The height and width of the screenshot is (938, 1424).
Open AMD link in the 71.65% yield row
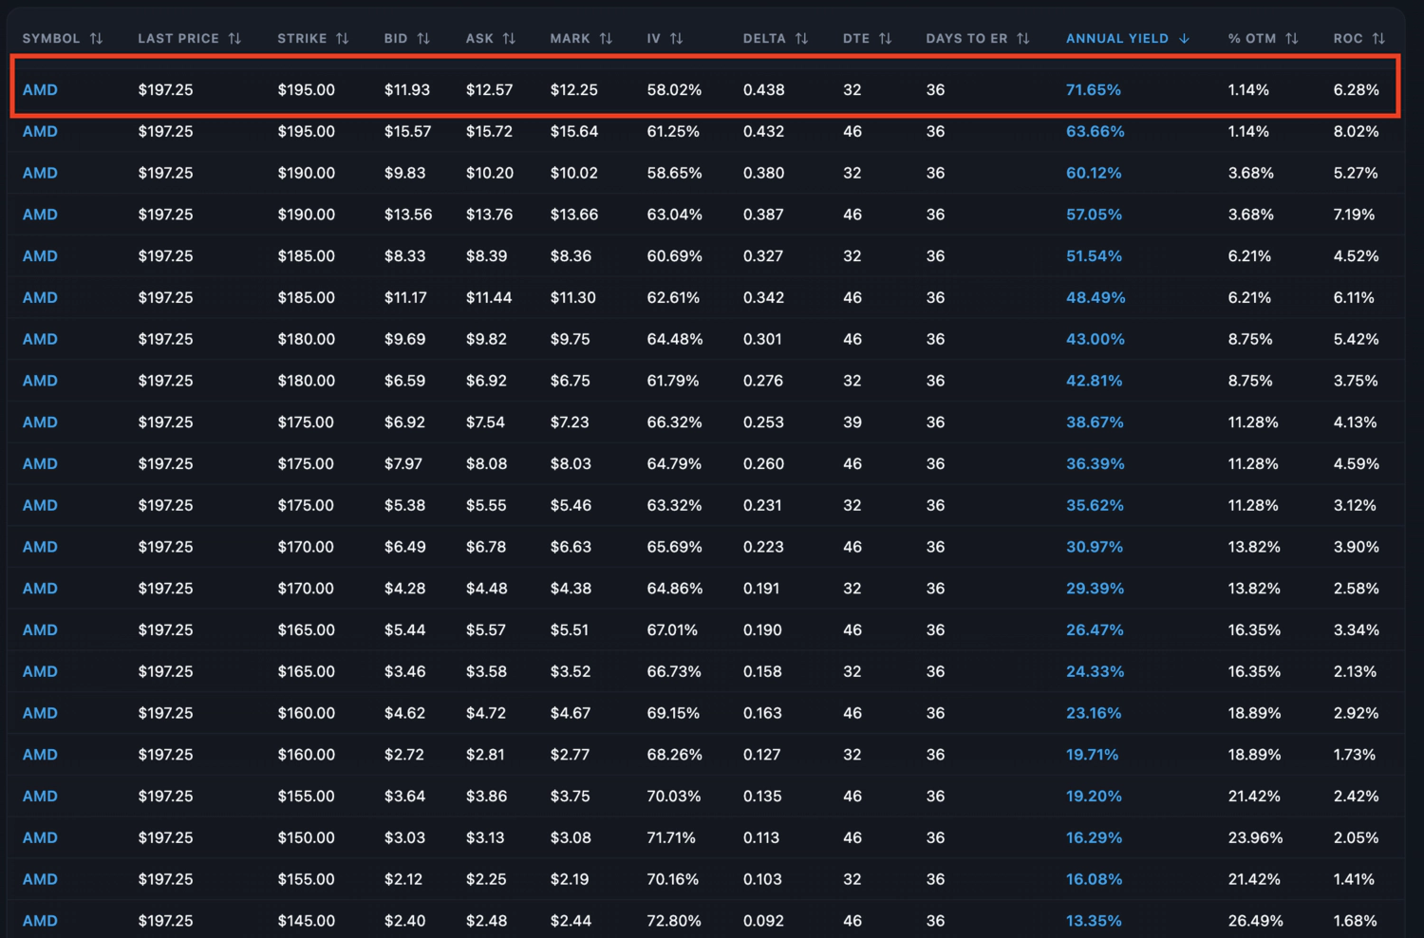(x=40, y=90)
